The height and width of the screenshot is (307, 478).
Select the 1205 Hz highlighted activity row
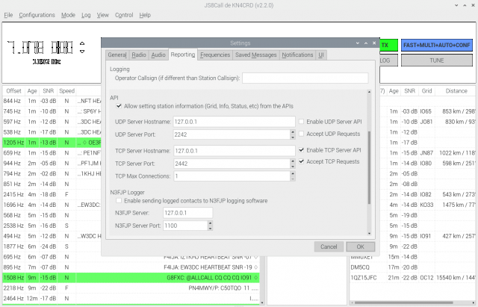[x=52, y=143]
